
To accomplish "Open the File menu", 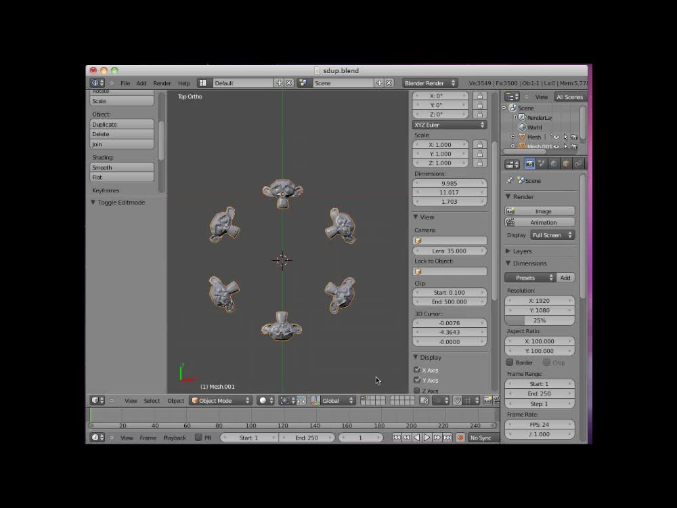I will tap(125, 83).
